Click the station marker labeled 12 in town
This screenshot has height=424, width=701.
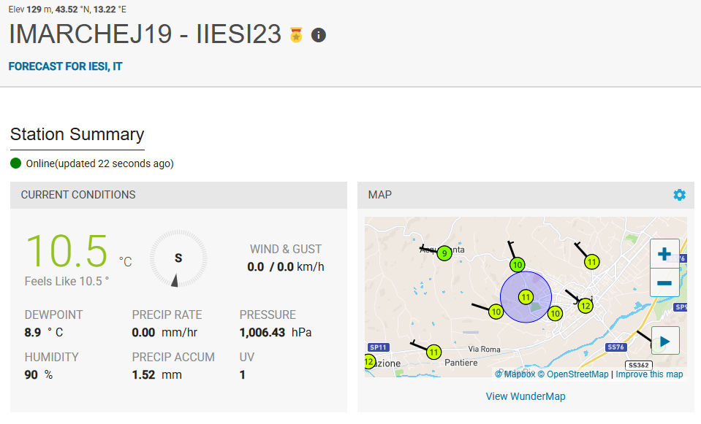(585, 306)
